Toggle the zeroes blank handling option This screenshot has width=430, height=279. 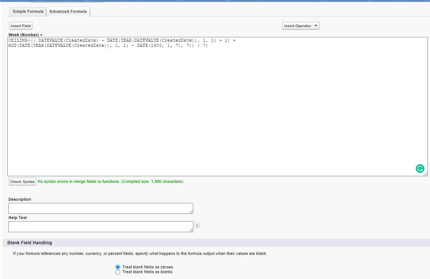point(118,267)
